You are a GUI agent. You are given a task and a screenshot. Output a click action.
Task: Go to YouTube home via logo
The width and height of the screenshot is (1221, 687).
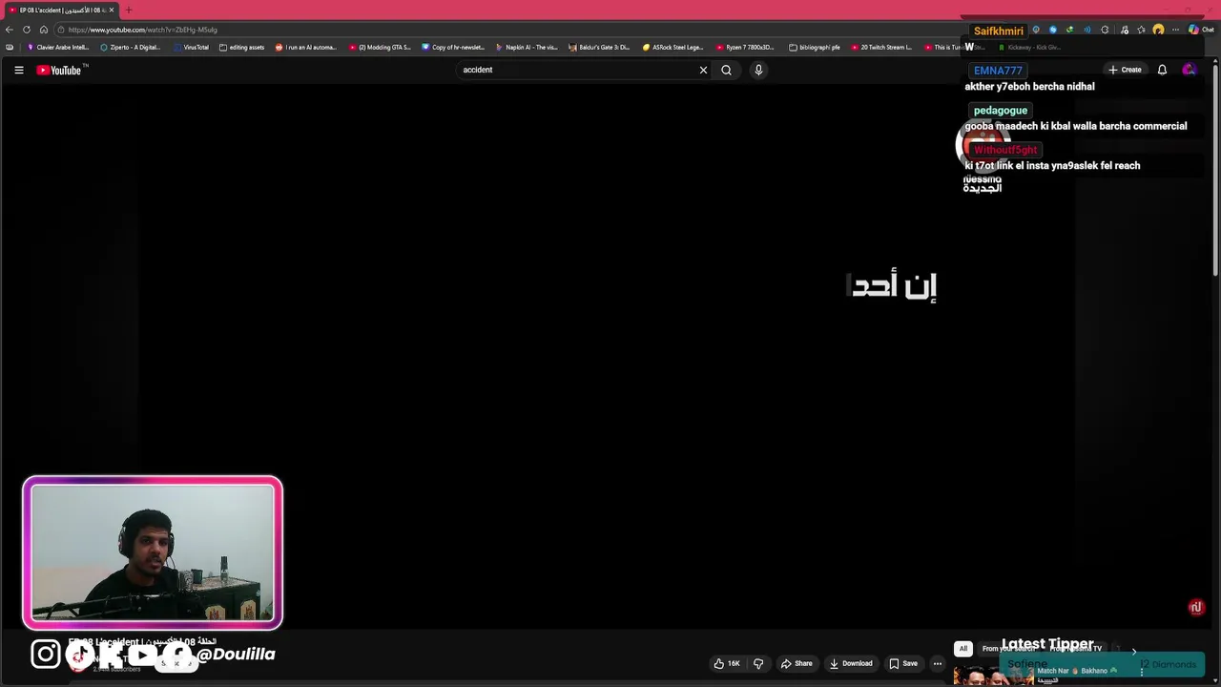(x=61, y=70)
